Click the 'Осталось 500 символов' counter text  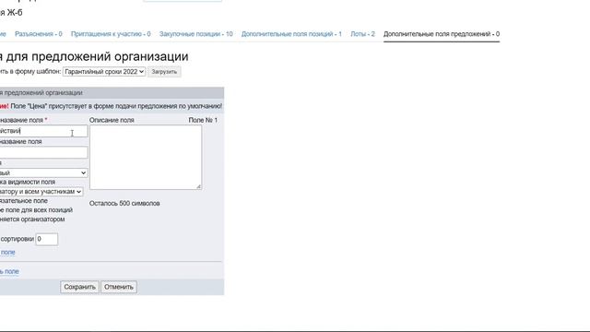tap(124, 203)
